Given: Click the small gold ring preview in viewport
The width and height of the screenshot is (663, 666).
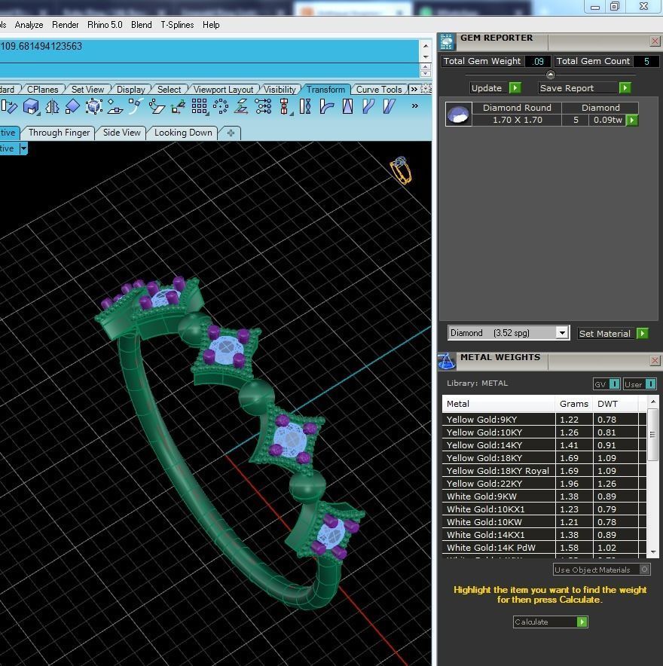Looking at the screenshot, I should coord(401,170).
